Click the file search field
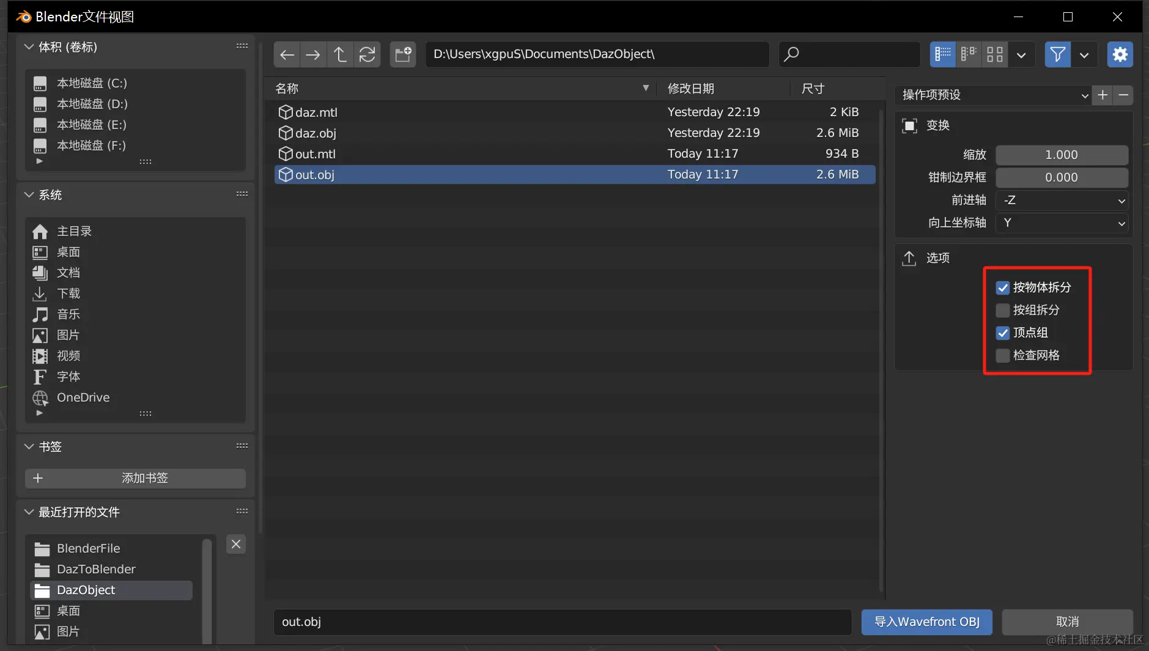The width and height of the screenshot is (1149, 651). point(849,54)
